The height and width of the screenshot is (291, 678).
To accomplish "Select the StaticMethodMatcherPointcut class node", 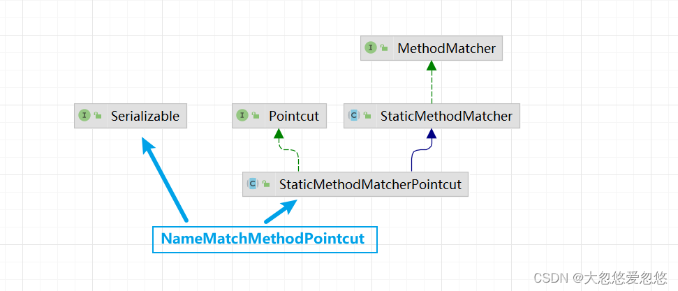I will tap(355, 184).
